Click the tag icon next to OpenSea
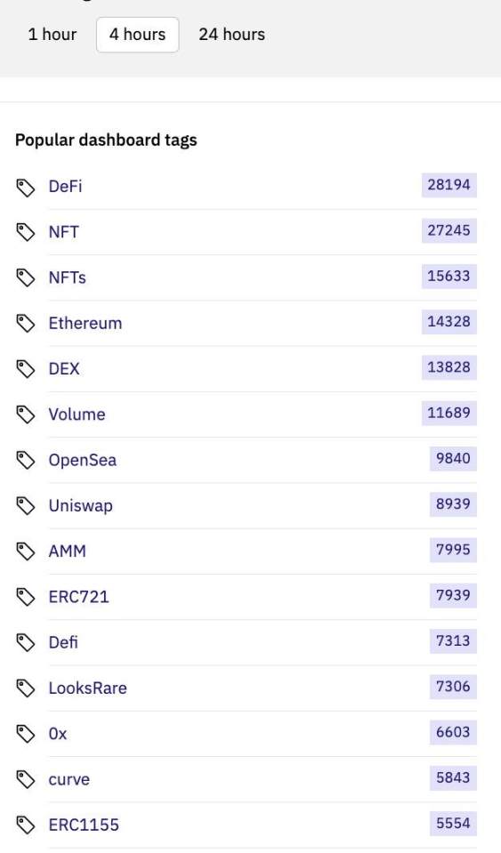Screen dimensions: 501x853 pos(26,462)
